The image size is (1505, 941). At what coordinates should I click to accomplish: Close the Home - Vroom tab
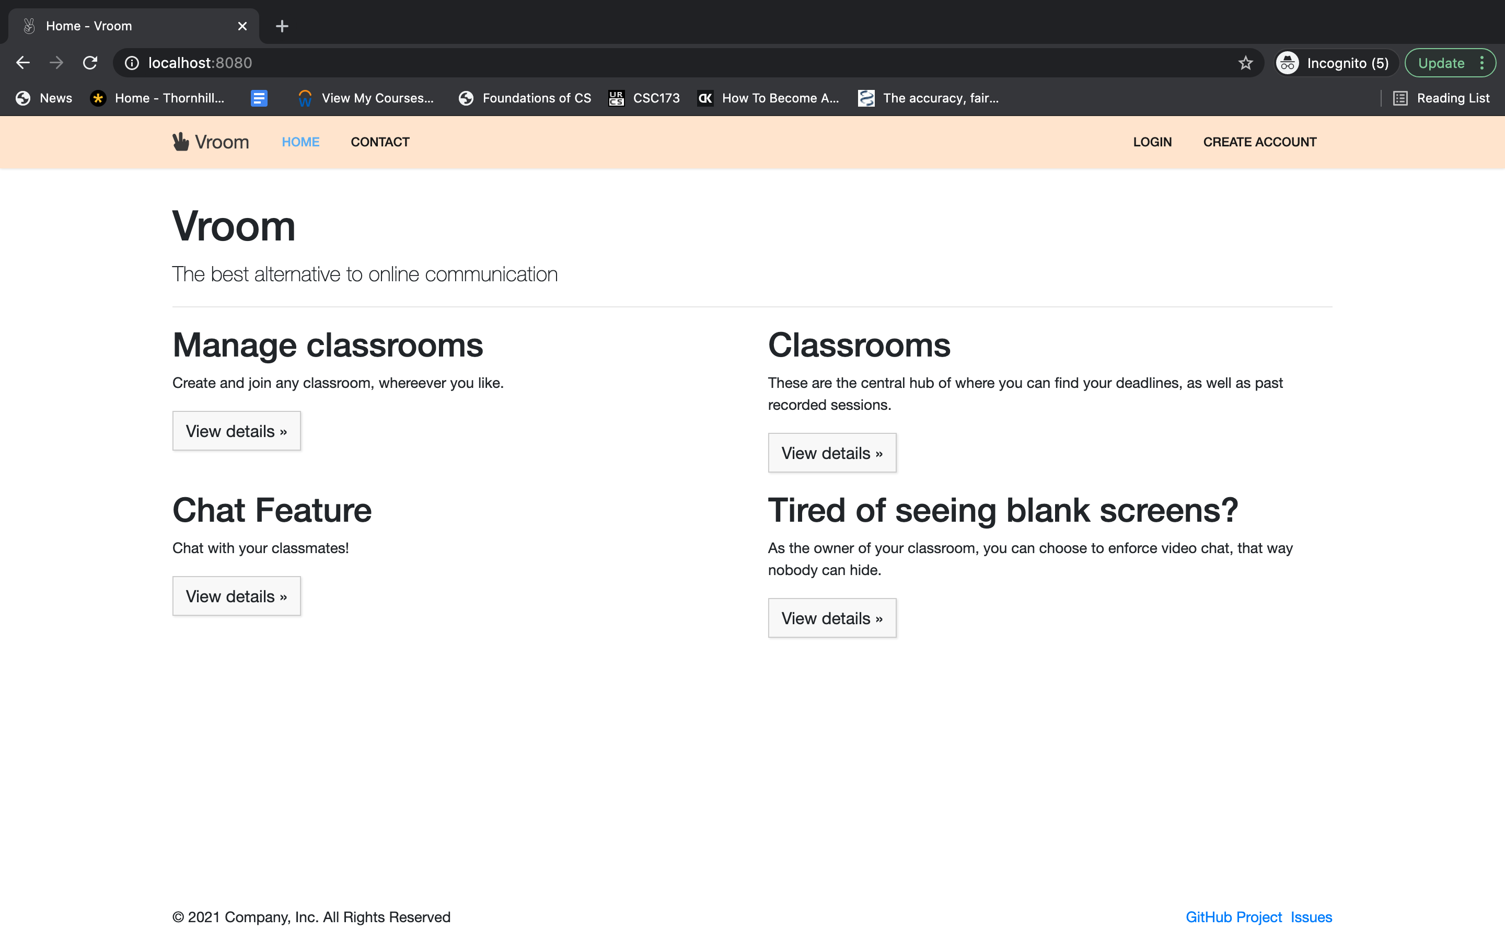[x=242, y=26]
